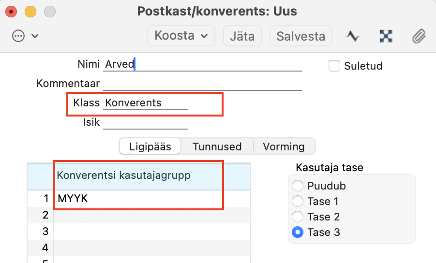Click the Salvesta button to save
436x263 pixels.
[301, 36]
